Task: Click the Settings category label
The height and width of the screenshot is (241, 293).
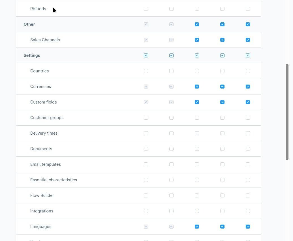Action: (x=32, y=55)
